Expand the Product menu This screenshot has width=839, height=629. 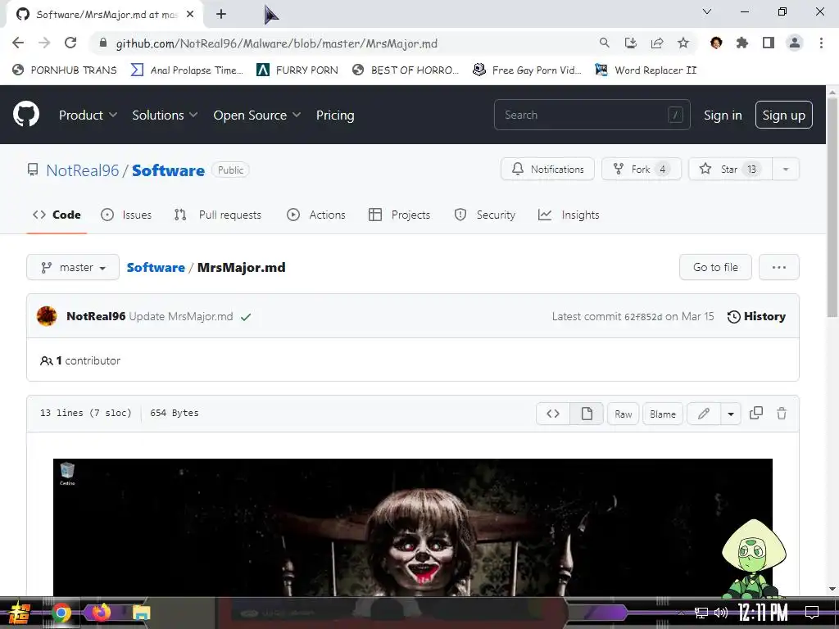[x=88, y=115]
